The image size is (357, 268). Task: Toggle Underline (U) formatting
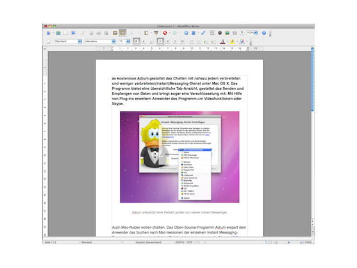click(151, 42)
